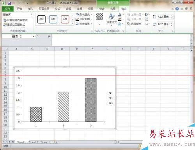Open 形状效果 shape effects dropdown
The width and height of the screenshot is (195, 150).
(x=84, y=24)
